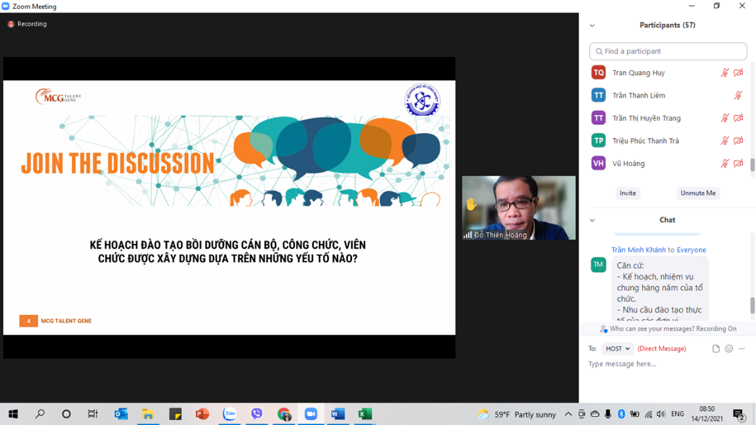Select participant name Trần Thị Huyền Trang

point(646,118)
